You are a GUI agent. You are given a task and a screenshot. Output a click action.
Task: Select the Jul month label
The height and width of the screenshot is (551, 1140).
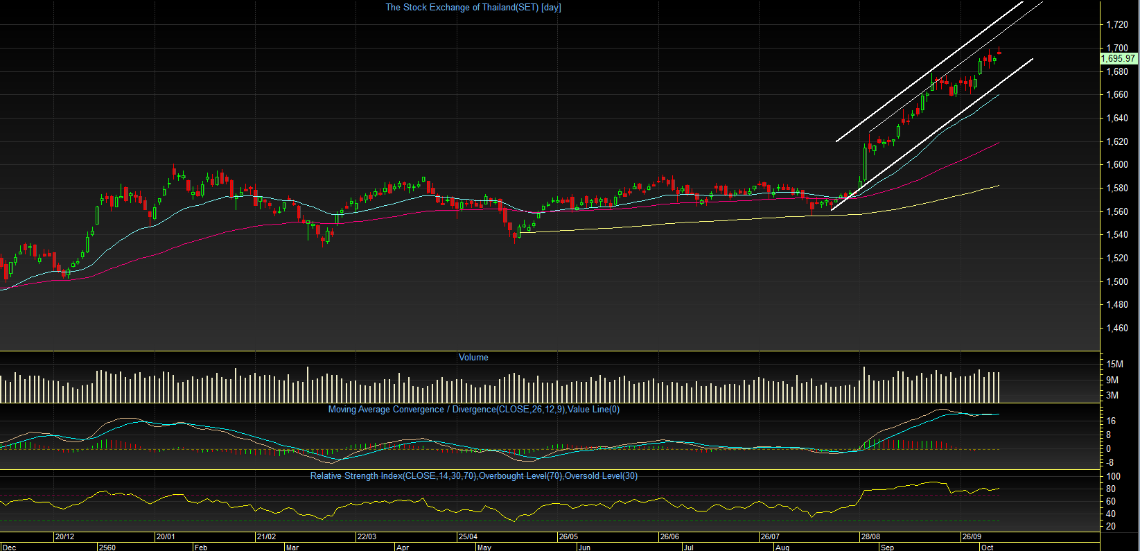688,548
